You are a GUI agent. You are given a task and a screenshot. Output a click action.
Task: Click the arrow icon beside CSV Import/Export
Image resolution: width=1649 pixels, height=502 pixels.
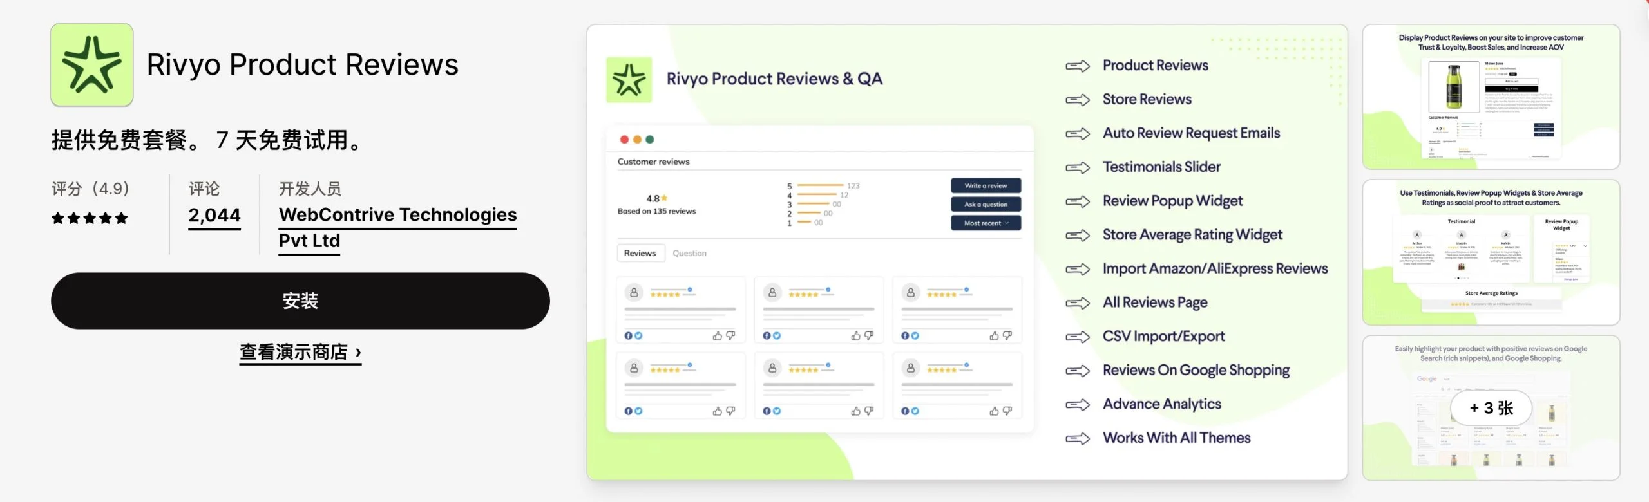[x=1077, y=337]
